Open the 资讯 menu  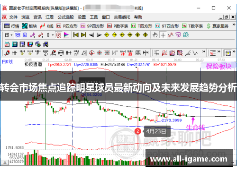(37, 17)
